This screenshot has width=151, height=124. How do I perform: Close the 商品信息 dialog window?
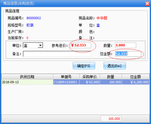(x=147, y=4)
